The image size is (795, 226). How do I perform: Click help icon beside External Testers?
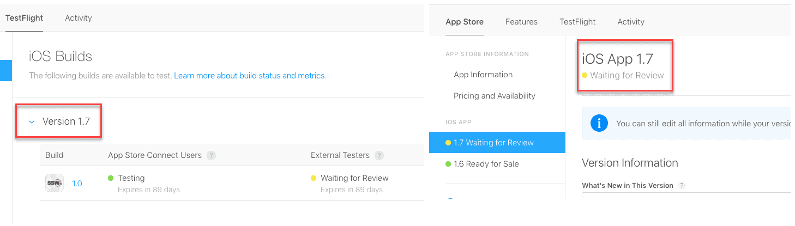click(x=379, y=155)
